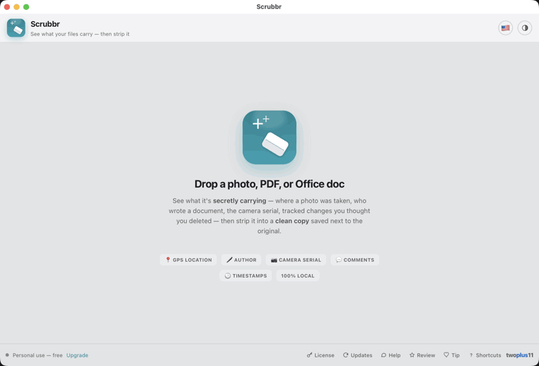Click the red close window button
Image resolution: width=539 pixels, height=366 pixels.
7,7
